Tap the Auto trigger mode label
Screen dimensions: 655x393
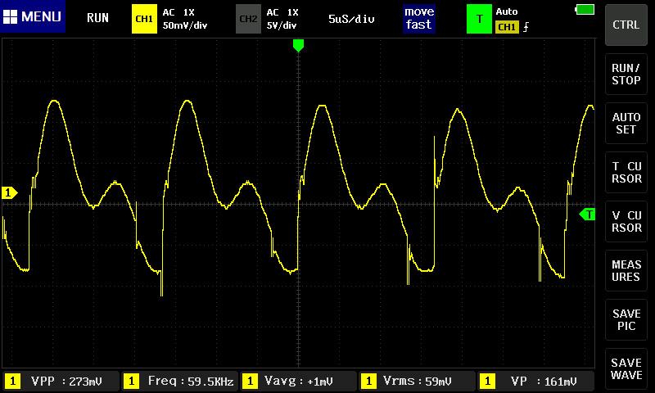507,11
